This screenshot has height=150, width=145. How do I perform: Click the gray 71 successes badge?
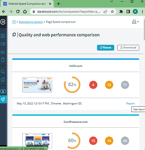125,85
